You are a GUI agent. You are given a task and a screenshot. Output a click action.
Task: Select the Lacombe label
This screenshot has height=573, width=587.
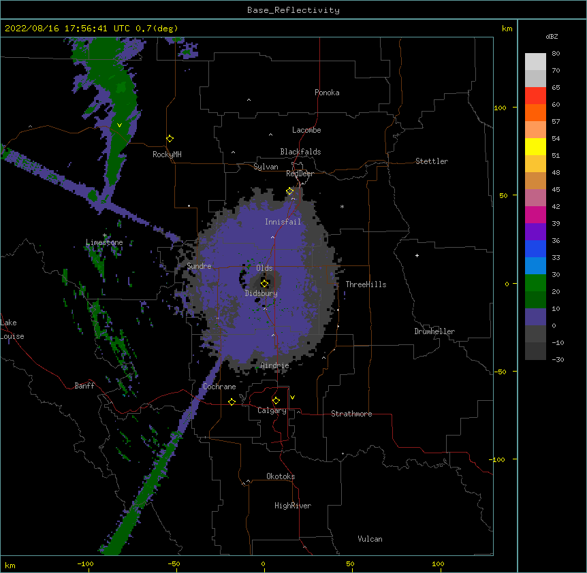(306, 130)
